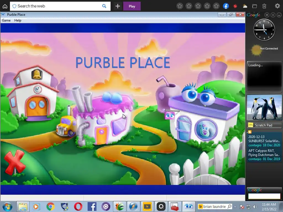Screen dimensions: 283x212
Task: Launch Opera browser from taskbar
Action: coord(78,206)
